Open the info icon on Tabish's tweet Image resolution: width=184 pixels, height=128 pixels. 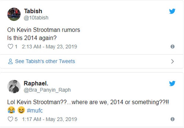click(x=172, y=46)
